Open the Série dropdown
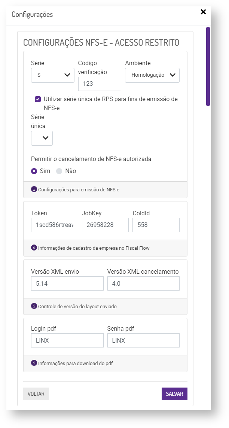 pos(53,75)
